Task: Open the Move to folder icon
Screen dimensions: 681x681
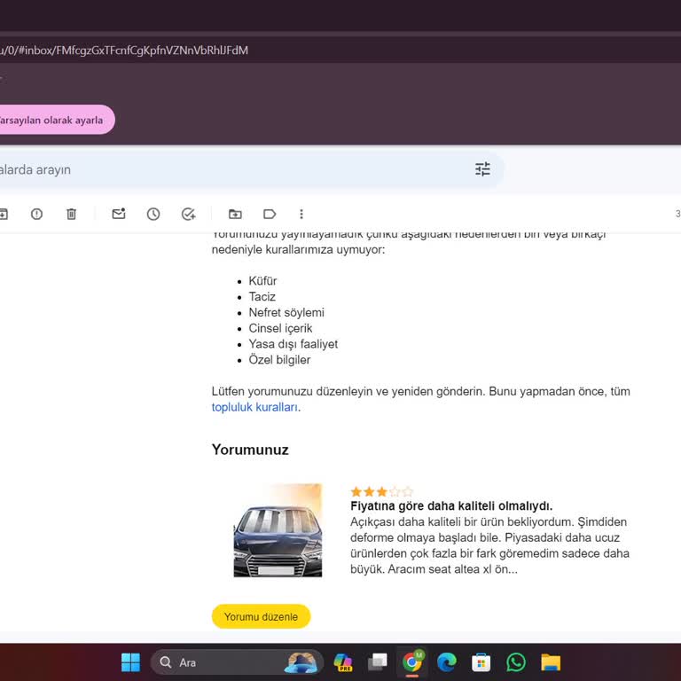Action: pos(235,214)
